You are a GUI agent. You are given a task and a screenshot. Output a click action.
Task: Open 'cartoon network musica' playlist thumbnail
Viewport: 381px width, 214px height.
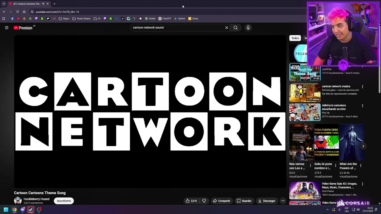click(305, 93)
